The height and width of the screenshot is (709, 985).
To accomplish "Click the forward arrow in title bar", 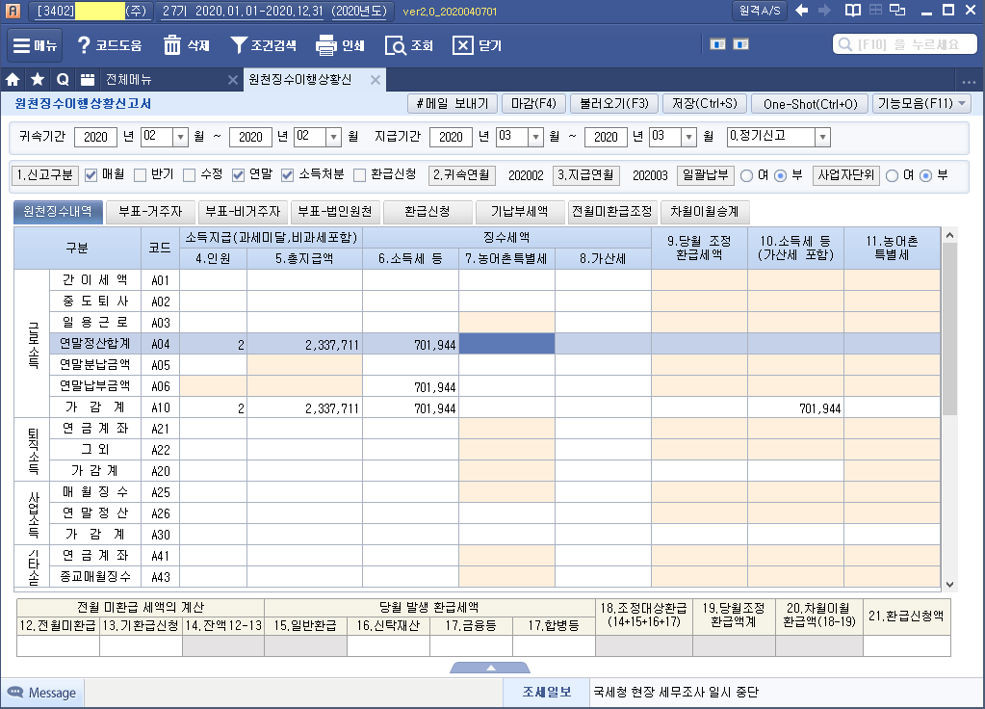I will [x=824, y=10].
